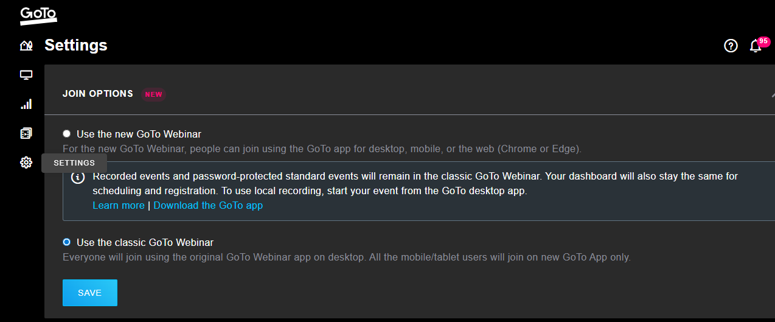Click the Settings gear icon in sidebar
This screenshot has height=322, width=775.
[26, 163]
